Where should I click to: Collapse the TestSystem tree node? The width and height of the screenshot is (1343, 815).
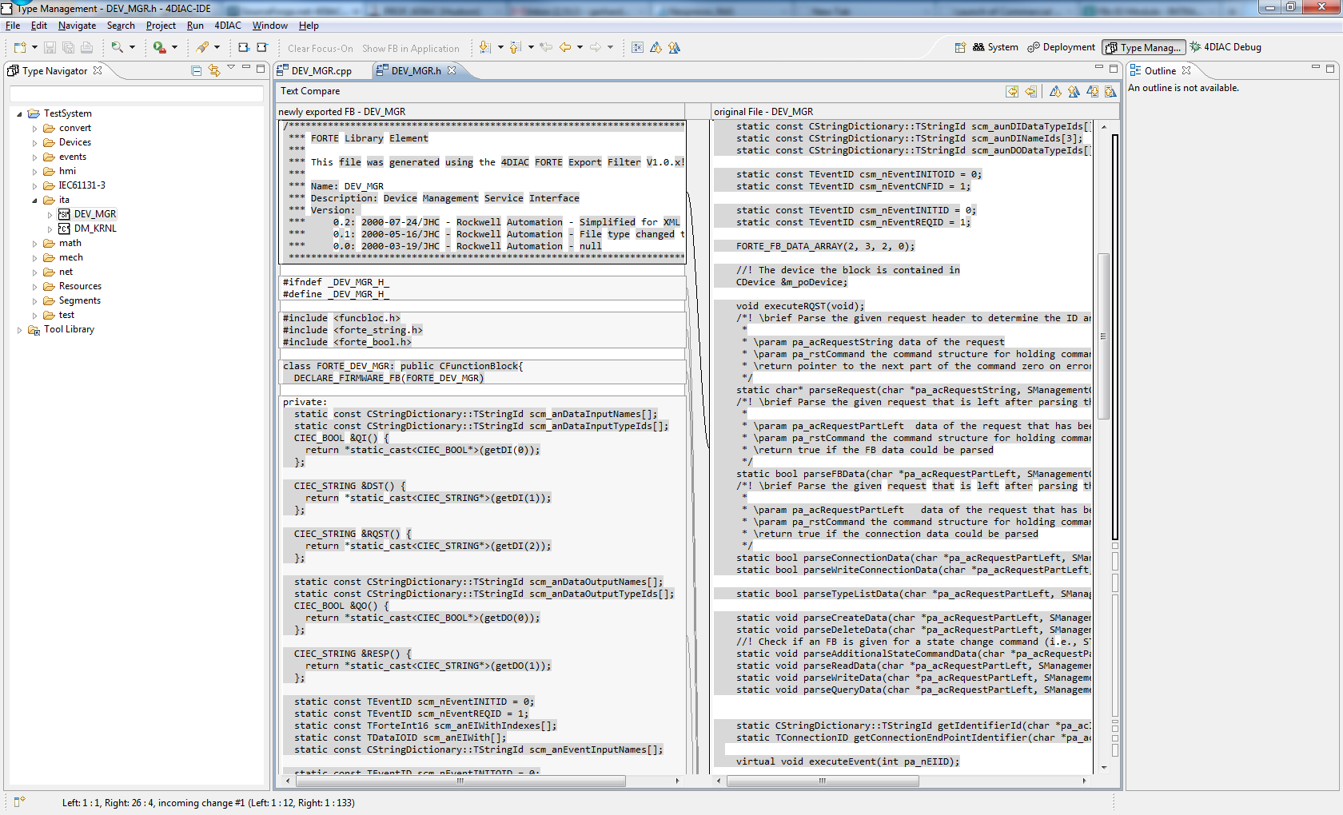point(19,114)
